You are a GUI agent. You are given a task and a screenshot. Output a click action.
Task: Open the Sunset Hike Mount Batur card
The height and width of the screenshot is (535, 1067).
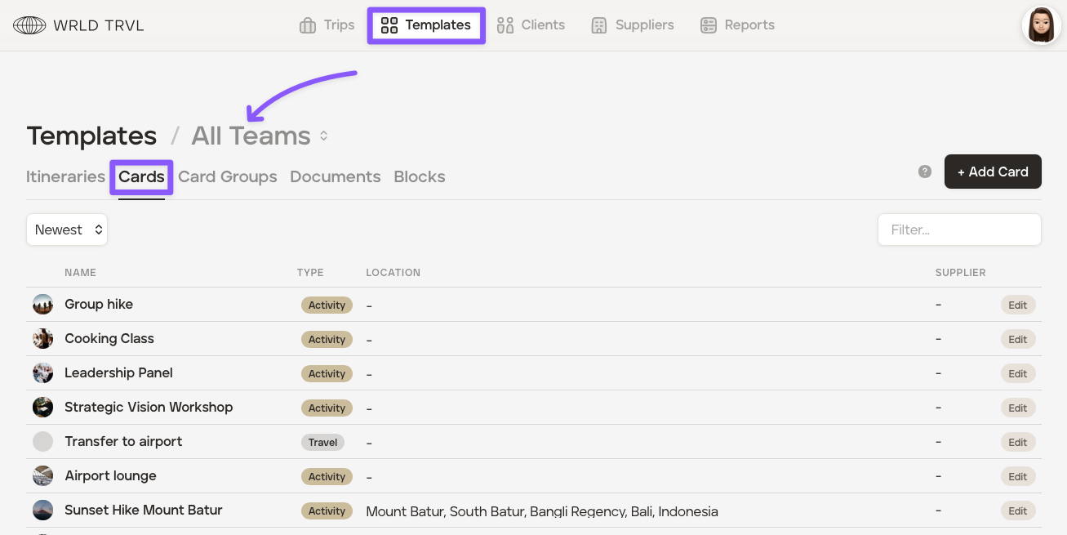(x=144, y=510)
